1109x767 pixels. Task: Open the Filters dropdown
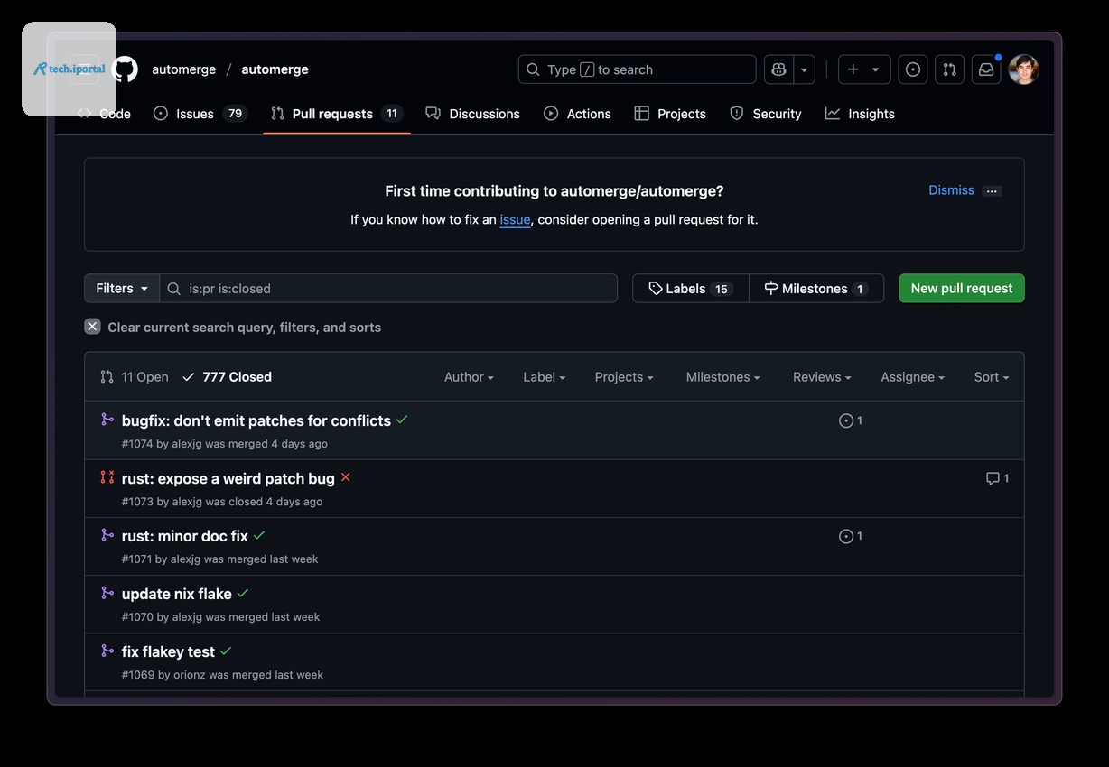(122, 289)
